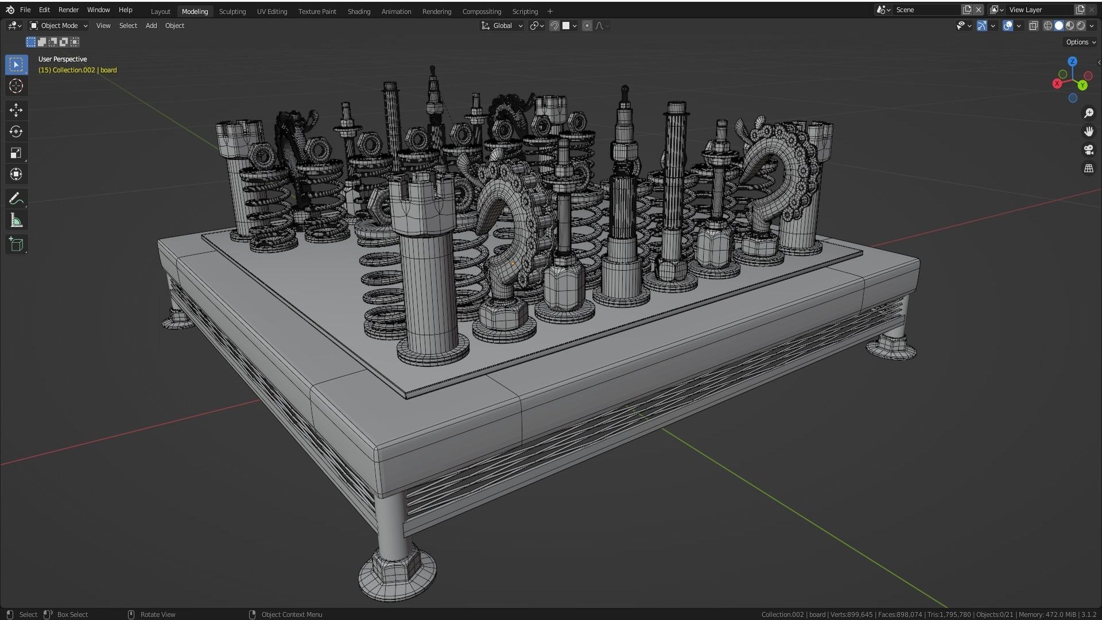1102x620 pixels.
Task: Toggle viewport overlays display
Action: 1007,26
